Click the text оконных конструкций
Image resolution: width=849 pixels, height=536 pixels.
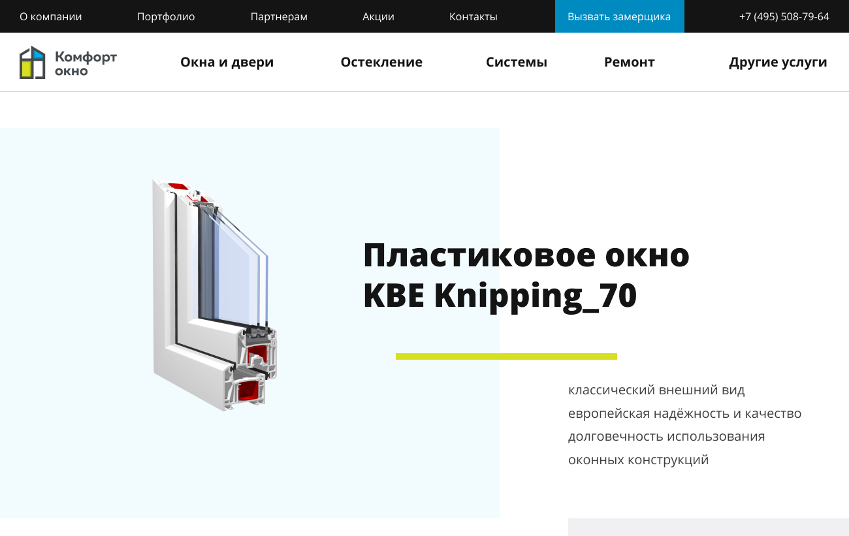point(639,460)
